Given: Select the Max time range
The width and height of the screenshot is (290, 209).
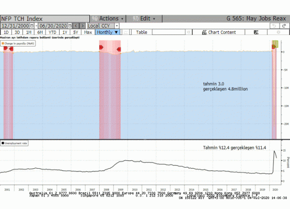Looking at the screenshot, I should pos(88,32).
